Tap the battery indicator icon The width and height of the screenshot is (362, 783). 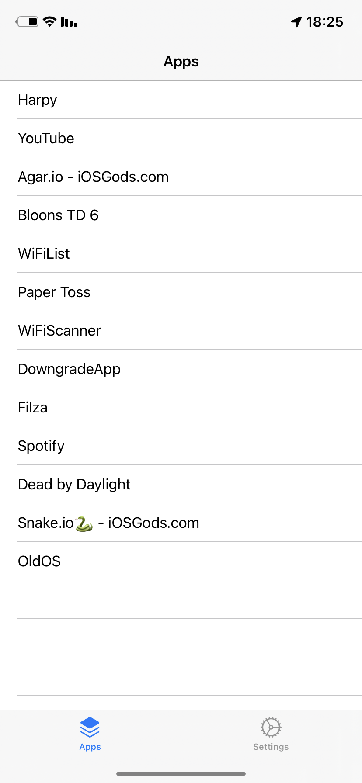click(x=27, y=21)
